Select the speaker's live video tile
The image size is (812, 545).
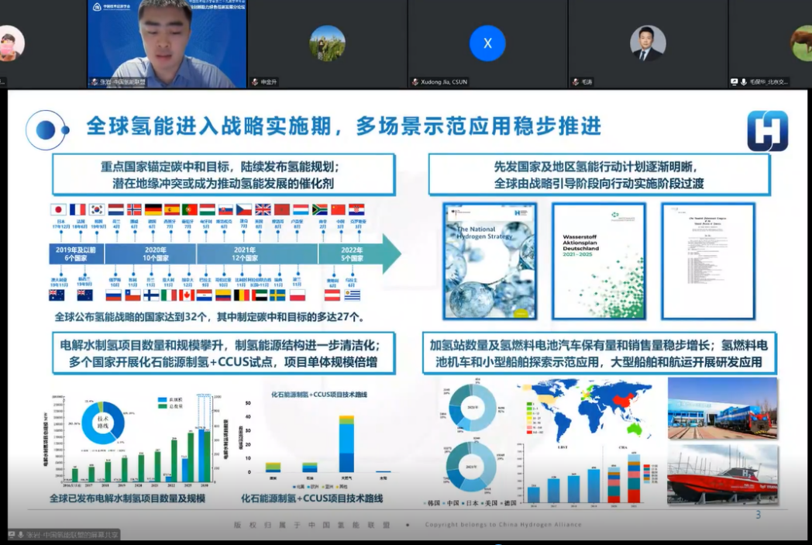(x=167, y=43)
